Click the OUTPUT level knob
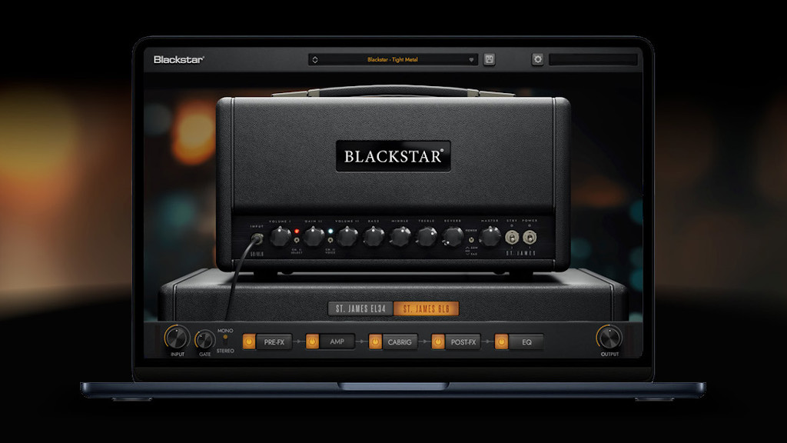 point(609,338)
